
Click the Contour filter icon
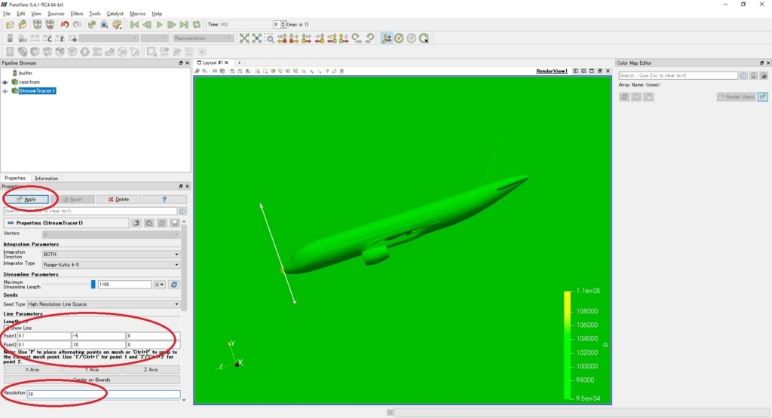coord(22,52)
